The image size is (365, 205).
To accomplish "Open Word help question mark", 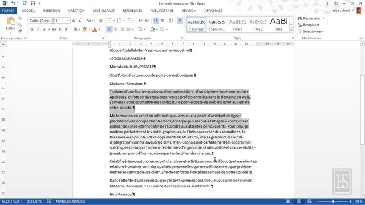I will pos(327,3).
